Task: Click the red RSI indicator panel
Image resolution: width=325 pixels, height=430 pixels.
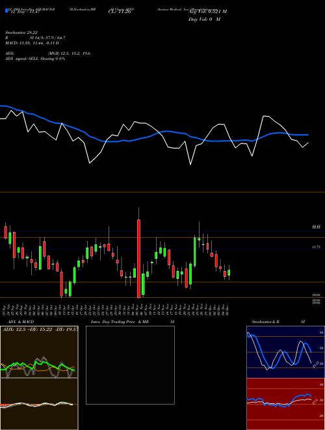Action: tap(285, 404)
